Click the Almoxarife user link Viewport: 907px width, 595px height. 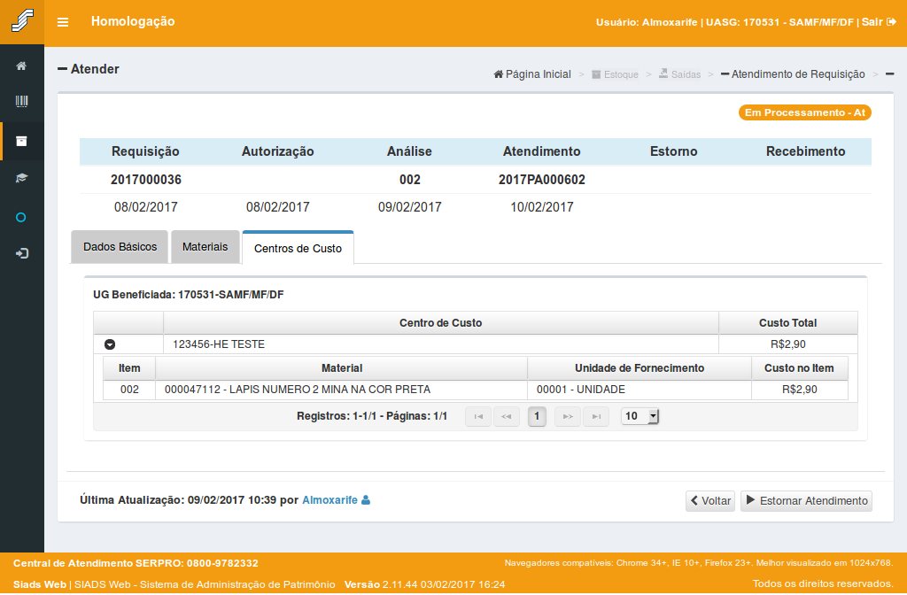336,500
